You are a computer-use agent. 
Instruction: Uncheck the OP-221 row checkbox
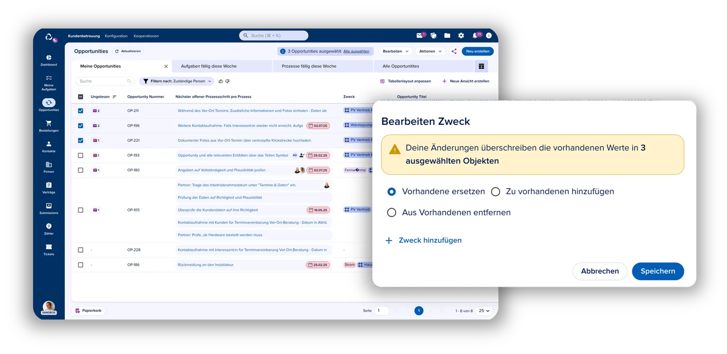[x=80, y=140]
